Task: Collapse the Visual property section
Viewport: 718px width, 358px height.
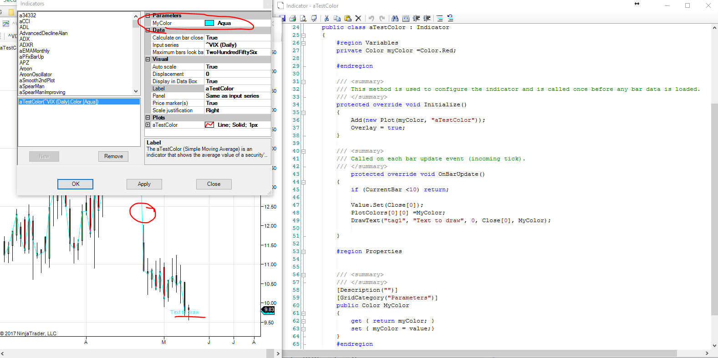Action: [x=148, y=60]
